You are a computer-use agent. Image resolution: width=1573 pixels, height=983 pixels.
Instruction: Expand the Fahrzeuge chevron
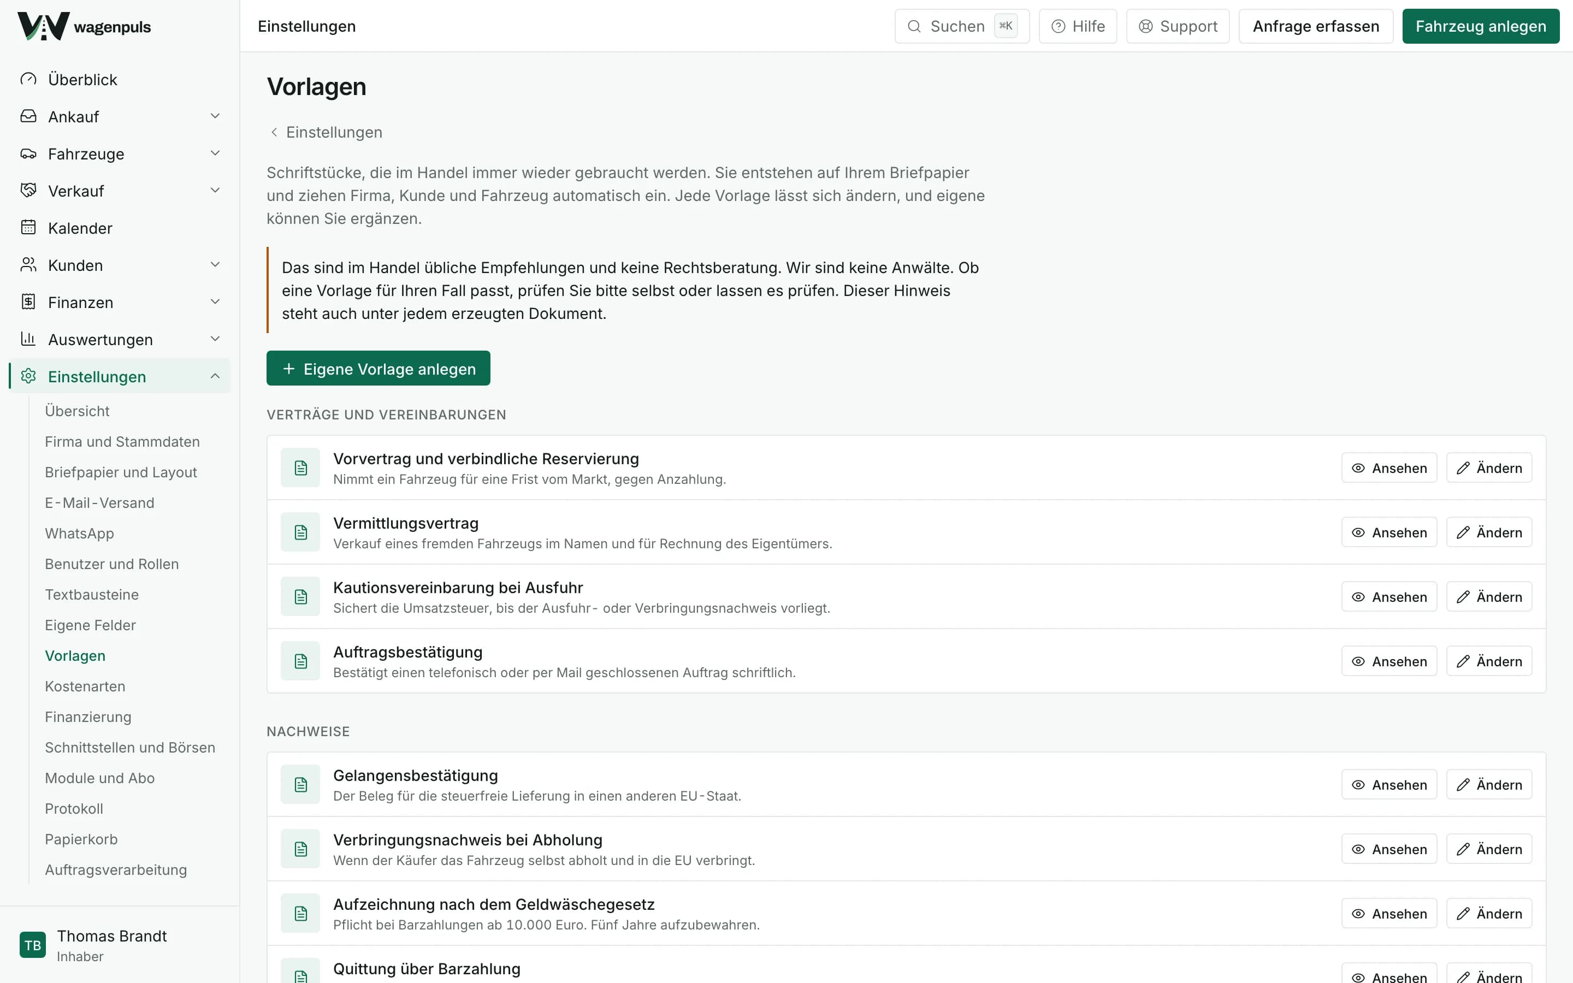click(x=215, y=153)
